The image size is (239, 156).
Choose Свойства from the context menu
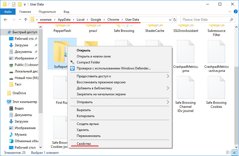[x=84, y=143]
